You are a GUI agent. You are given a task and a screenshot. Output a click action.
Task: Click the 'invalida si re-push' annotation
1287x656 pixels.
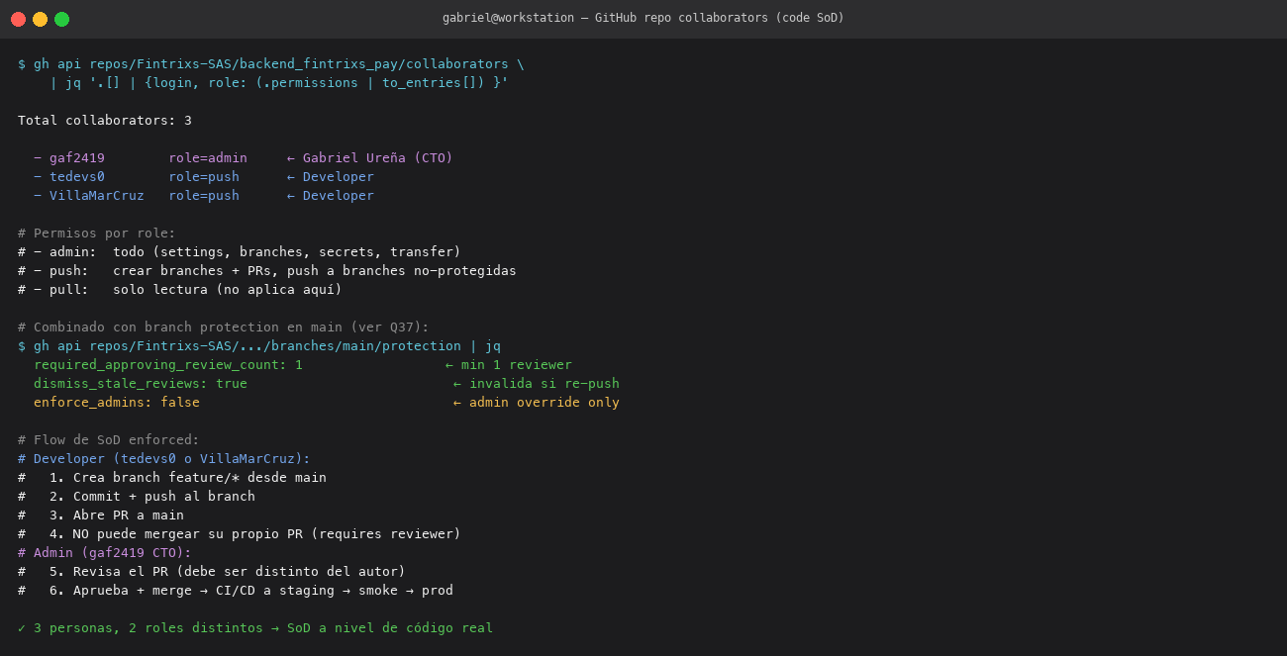544,384
